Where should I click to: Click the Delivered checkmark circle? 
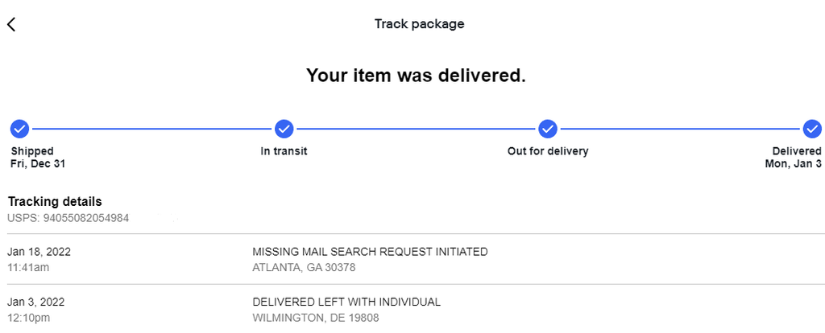click(x=812, y=129)
